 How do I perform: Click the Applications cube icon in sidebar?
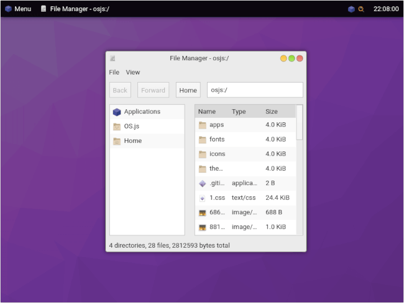tap(116, 112)
